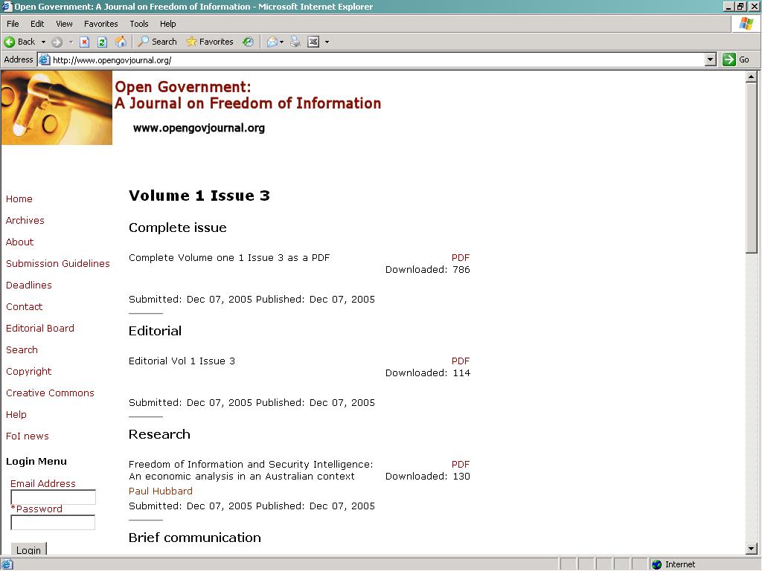Screen dimensions: 762x571
Task: Click the "Volume 1 Issue 3" heading
Action: click(x=199, y=196)
